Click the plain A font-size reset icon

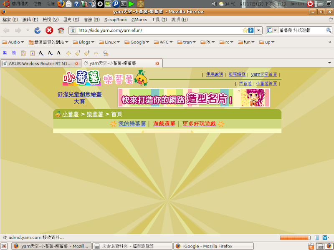[x=59, y=53]
